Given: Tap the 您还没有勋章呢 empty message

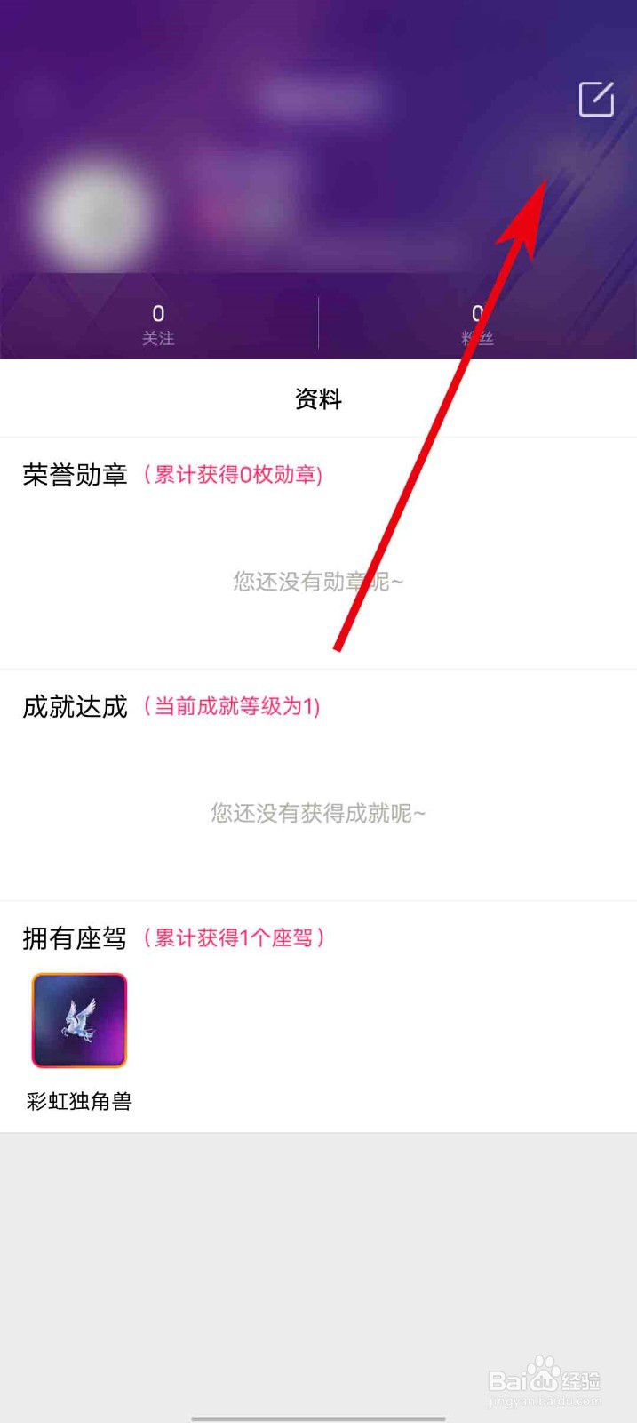Looking at the screenshot, I should pyautogui.click(x=318, y=582).
